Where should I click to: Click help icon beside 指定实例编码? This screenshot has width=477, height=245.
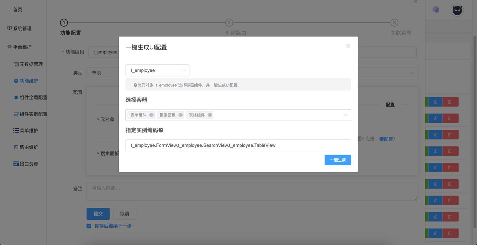(161, 130)
